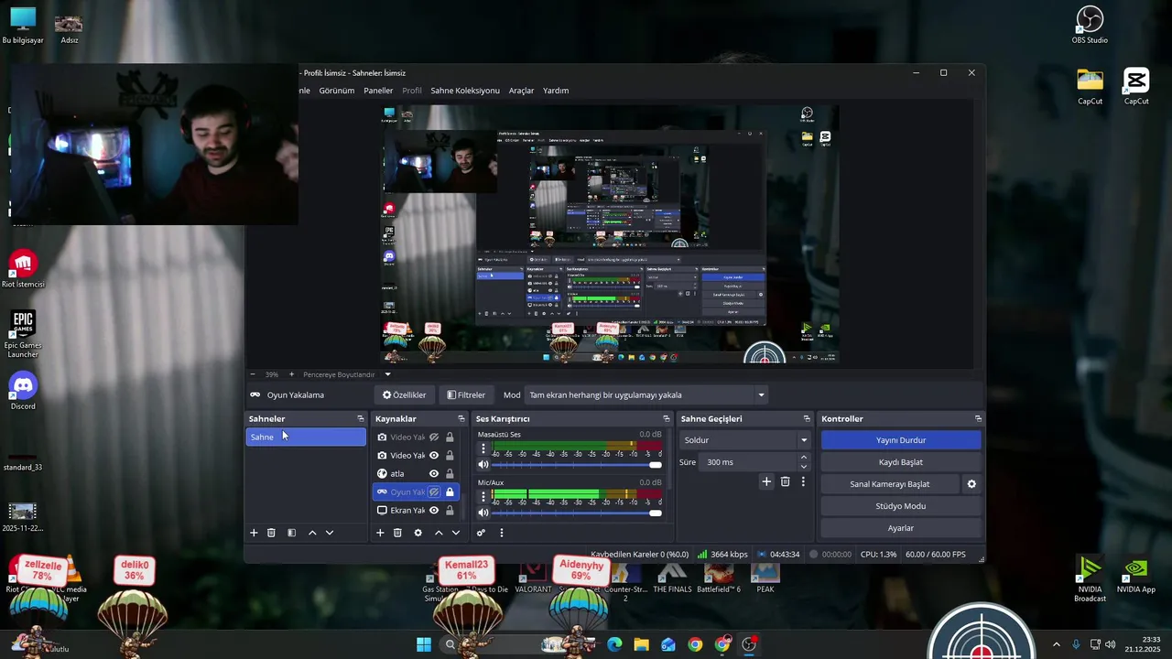
Task: Open the Sahne Koleksiyonu menu
Action: point(465,91)
